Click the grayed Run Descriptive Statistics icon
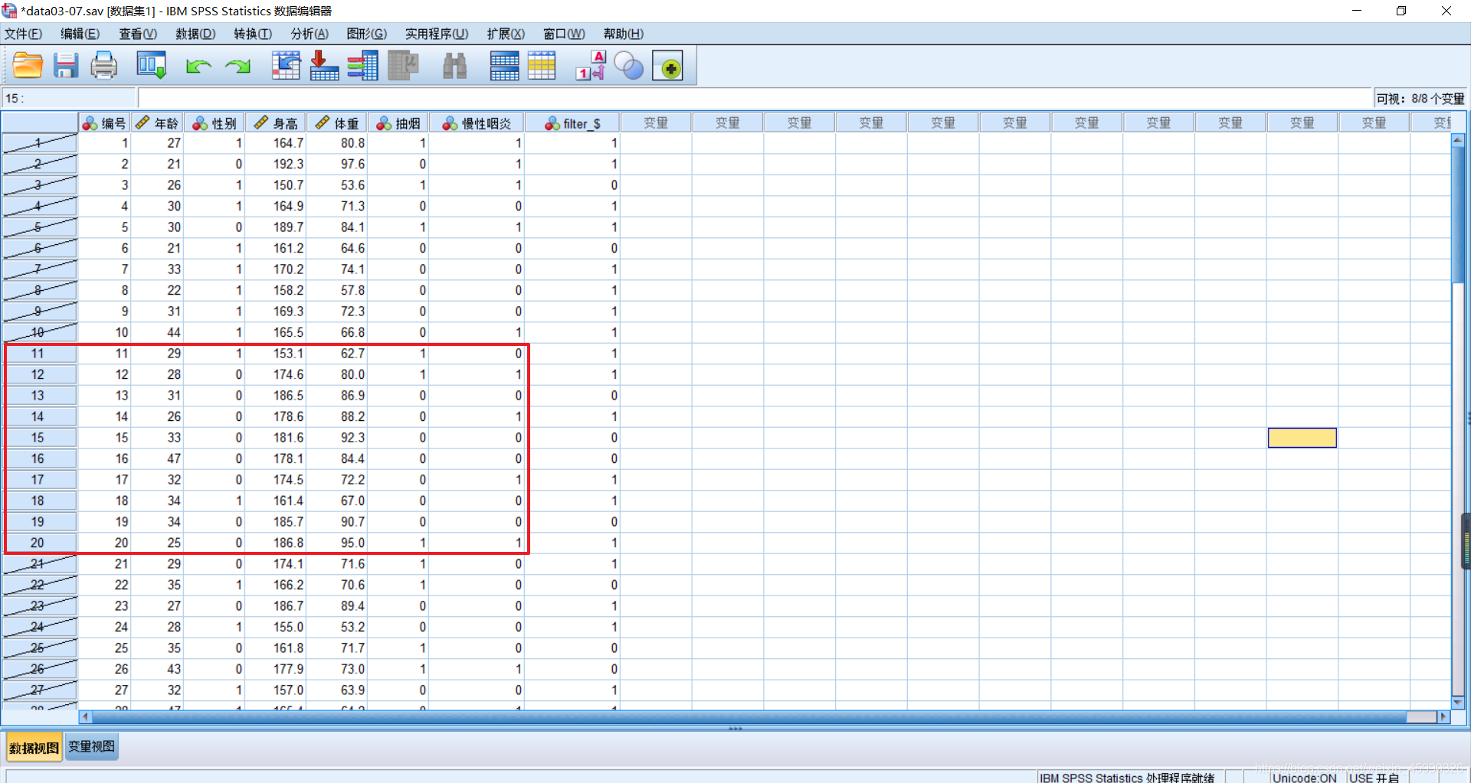 click(403, 66)
